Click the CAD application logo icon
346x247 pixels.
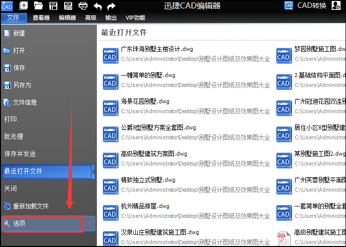click(x=7, y=6)
